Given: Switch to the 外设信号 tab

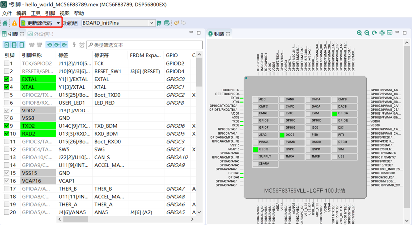Looking at the screenshot, I should point(40,34).
